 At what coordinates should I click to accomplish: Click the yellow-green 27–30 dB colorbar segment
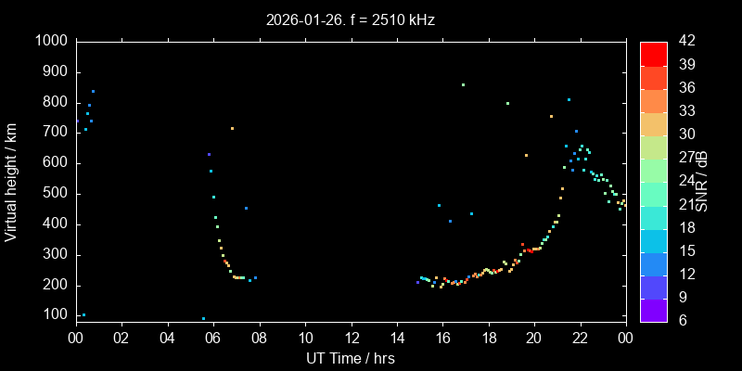pyautogui.click(x=653, y=147)
